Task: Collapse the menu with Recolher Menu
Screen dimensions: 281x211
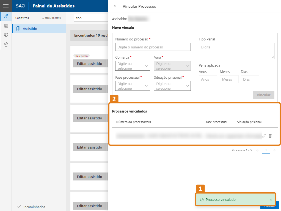Action: click(x=51, y=18)
